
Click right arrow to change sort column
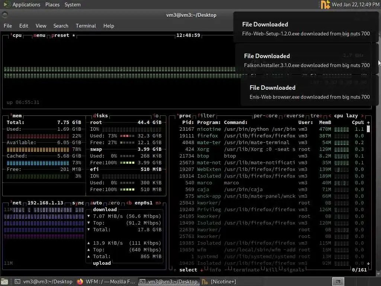coord(362,116)
